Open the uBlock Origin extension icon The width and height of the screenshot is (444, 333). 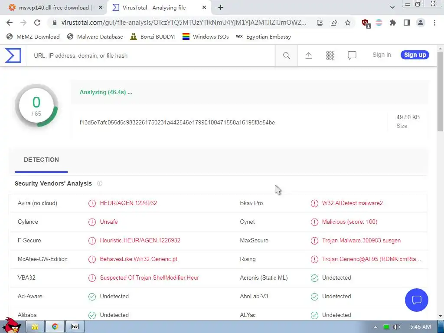pos(366,23)
